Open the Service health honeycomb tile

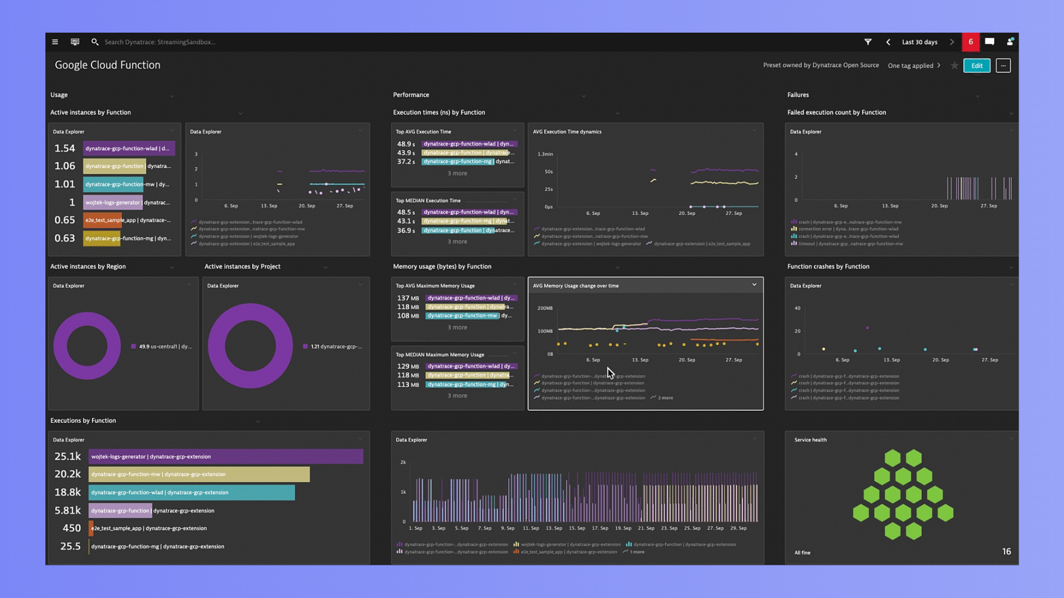click(x=903, y=494)
